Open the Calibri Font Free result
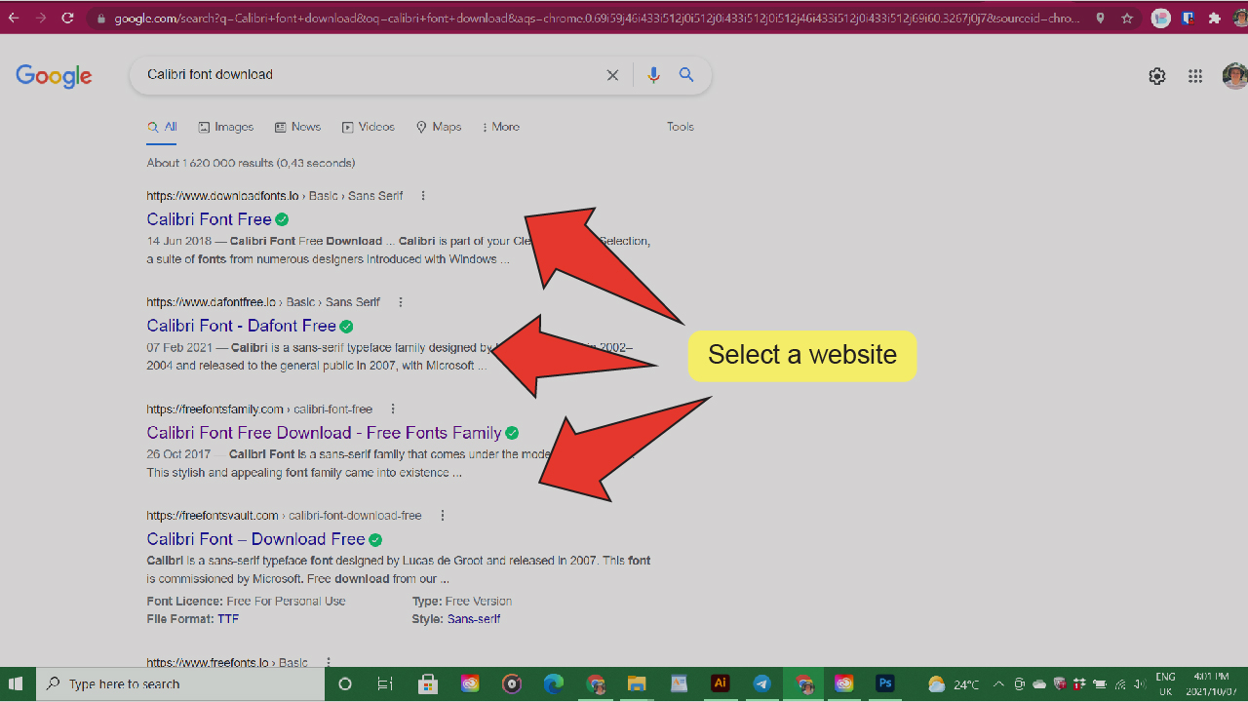The height and width of the screenshot is (702, 1248). pos(209,219)
